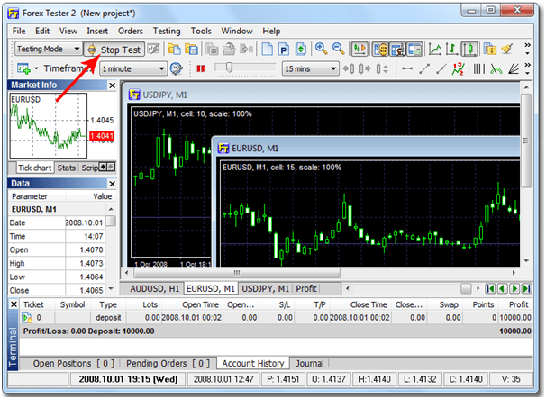Switch to bar chart mode icon
This screenshot has height=399, width=546.
pyautogui.click(x=451, y=49)
